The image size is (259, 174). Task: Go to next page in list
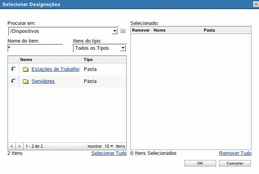tap(20, 146)
